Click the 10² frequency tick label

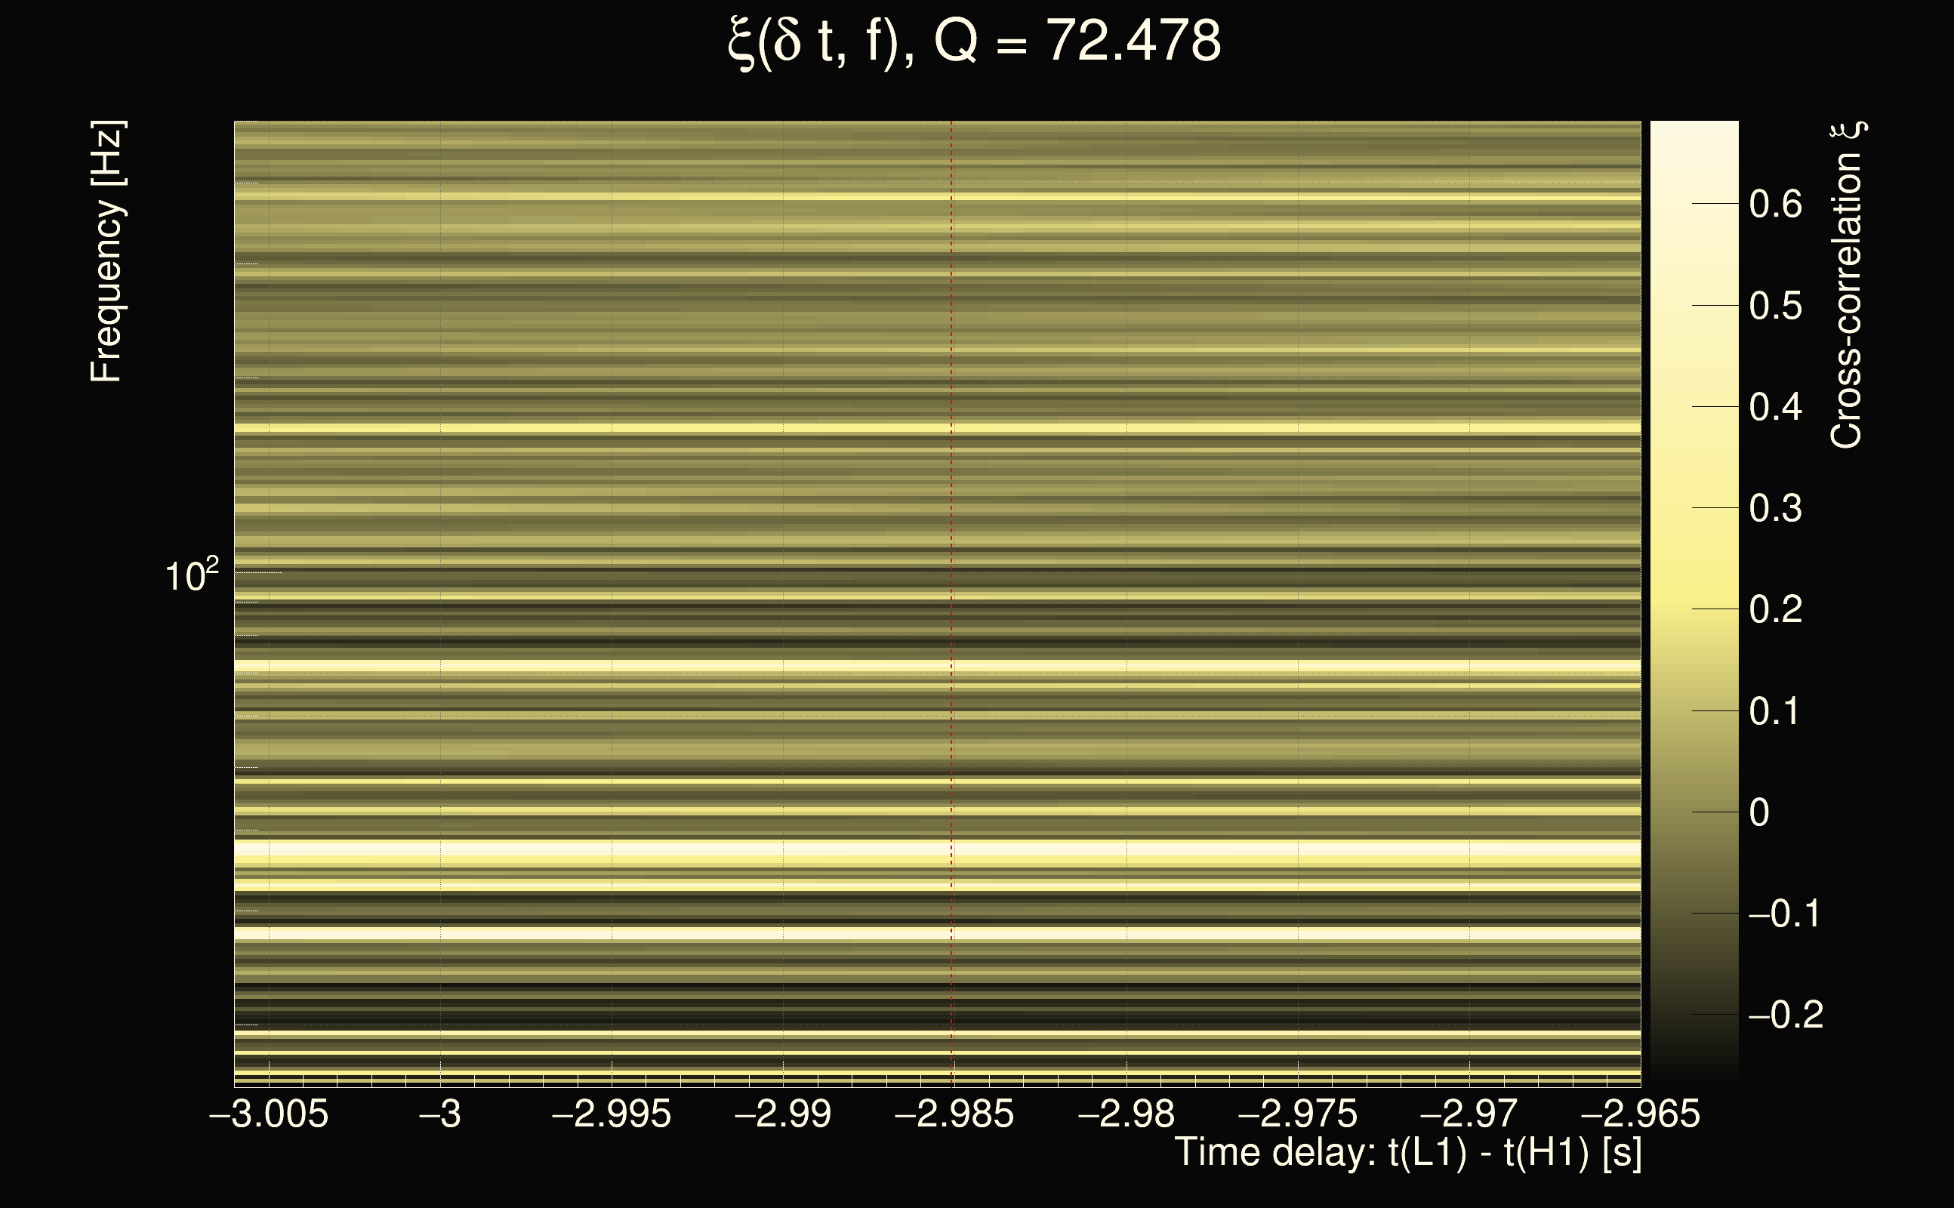(191, 576)
